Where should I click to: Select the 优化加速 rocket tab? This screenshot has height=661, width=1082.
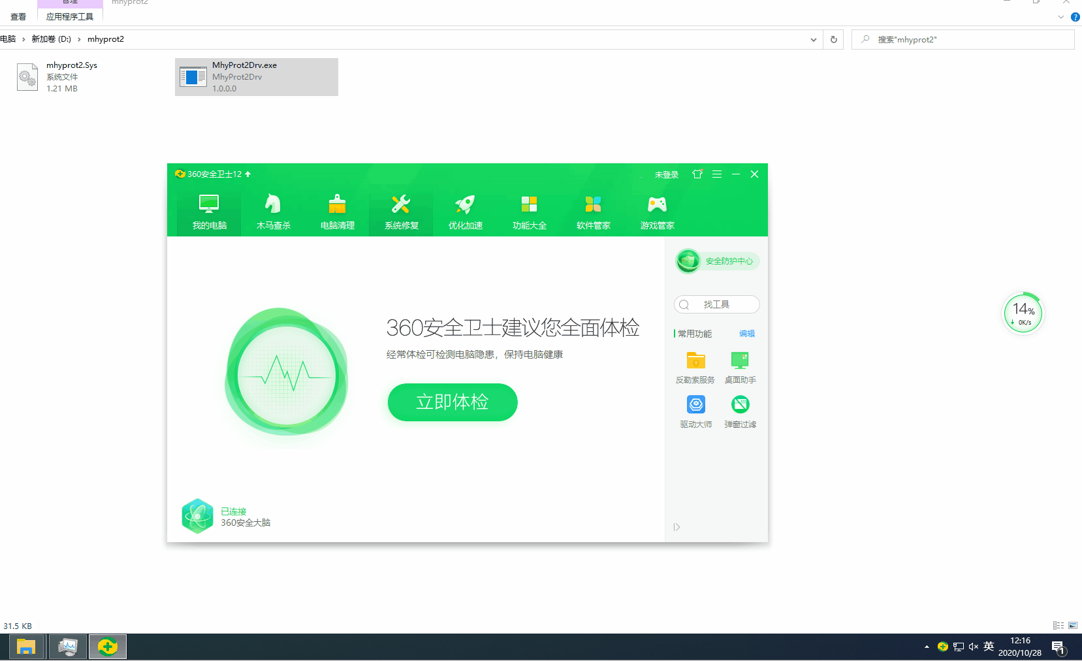(x=465, y=213)
